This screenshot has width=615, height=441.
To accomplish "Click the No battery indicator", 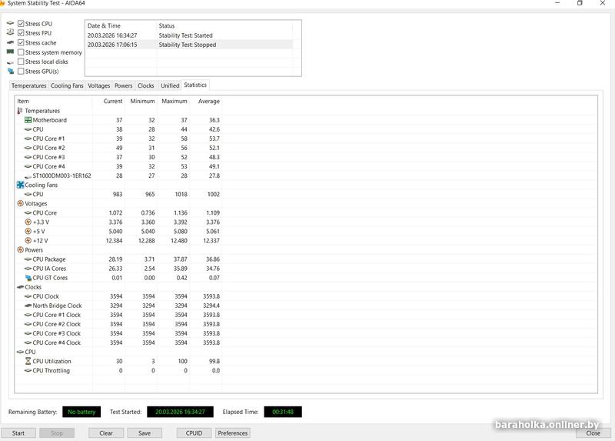I will point(81,412).
